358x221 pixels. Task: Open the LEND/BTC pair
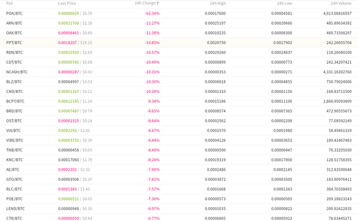[x=16, y=209]
